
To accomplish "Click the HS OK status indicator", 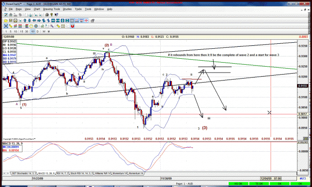I will pyautogui.click(x=239, y=184).
